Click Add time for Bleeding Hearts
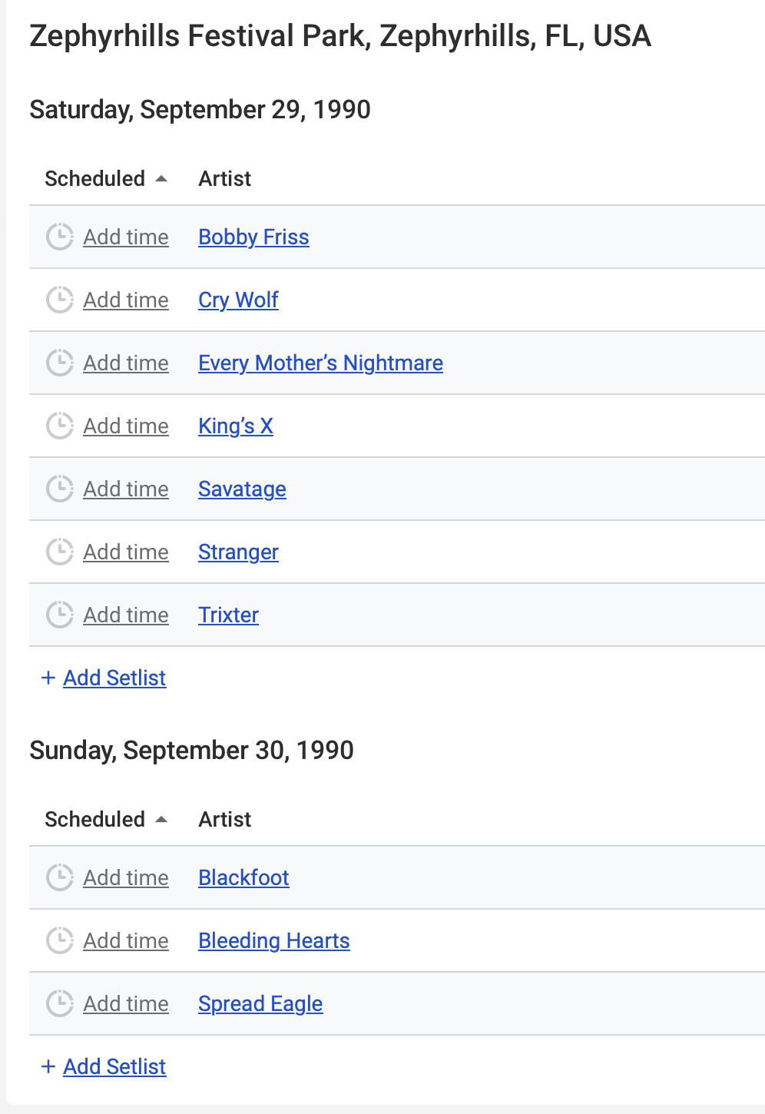The height and width of the screenshot is (1114, 765). (126, 940)
